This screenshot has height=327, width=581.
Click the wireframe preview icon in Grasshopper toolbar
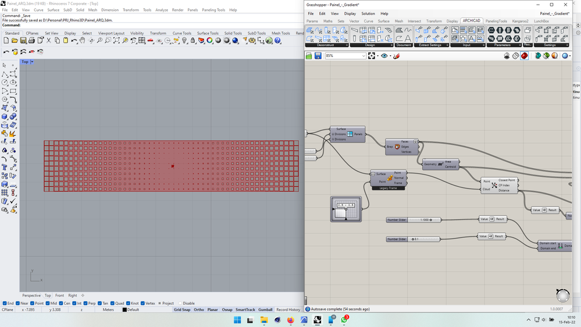[515, 56]
